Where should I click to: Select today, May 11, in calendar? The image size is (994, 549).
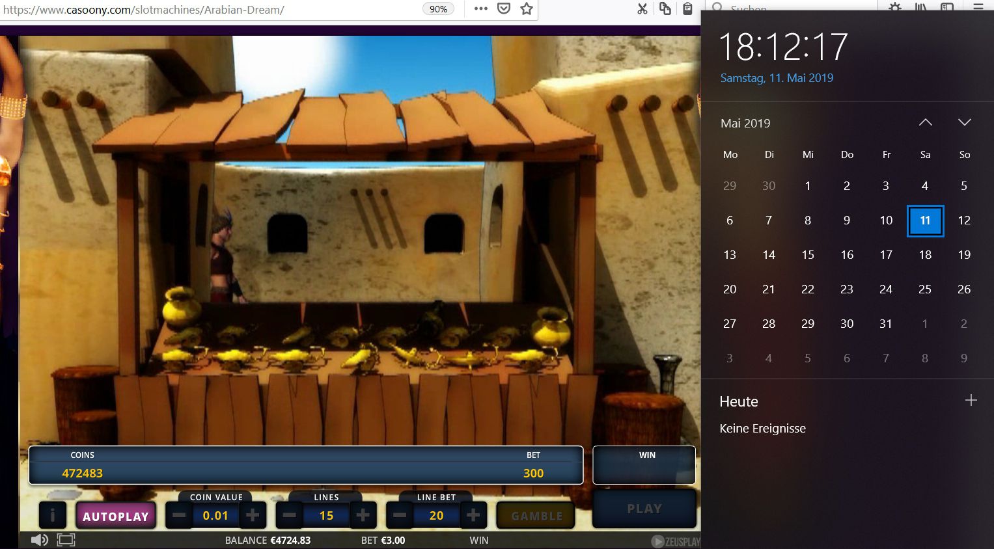click(x=925, y=221)
